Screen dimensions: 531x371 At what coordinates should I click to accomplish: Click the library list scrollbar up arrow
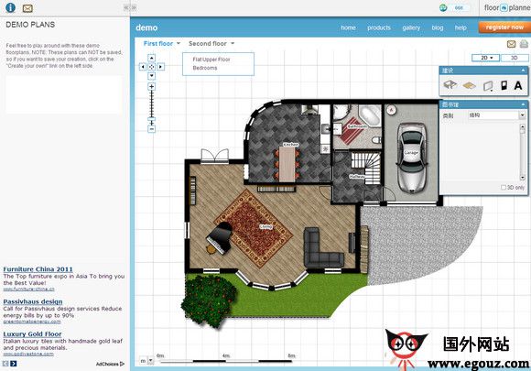523,127
